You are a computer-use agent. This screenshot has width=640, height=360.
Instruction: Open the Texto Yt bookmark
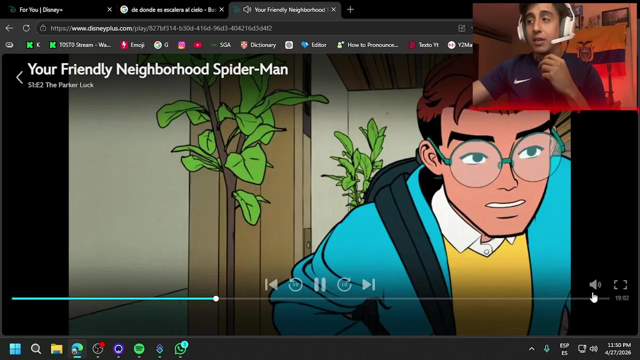click(423, 45)
